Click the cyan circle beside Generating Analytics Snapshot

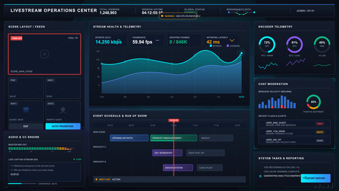(260, 176)
